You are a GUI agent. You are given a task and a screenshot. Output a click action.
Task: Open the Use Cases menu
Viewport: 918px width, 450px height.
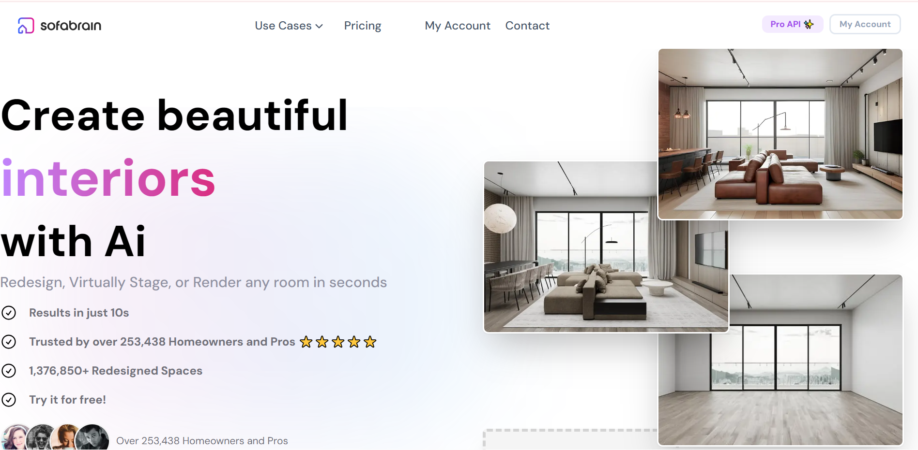click(289, 26)
